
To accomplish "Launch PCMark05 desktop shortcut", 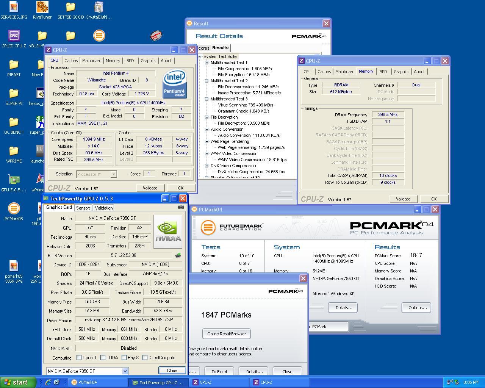I will pos(14,212).
